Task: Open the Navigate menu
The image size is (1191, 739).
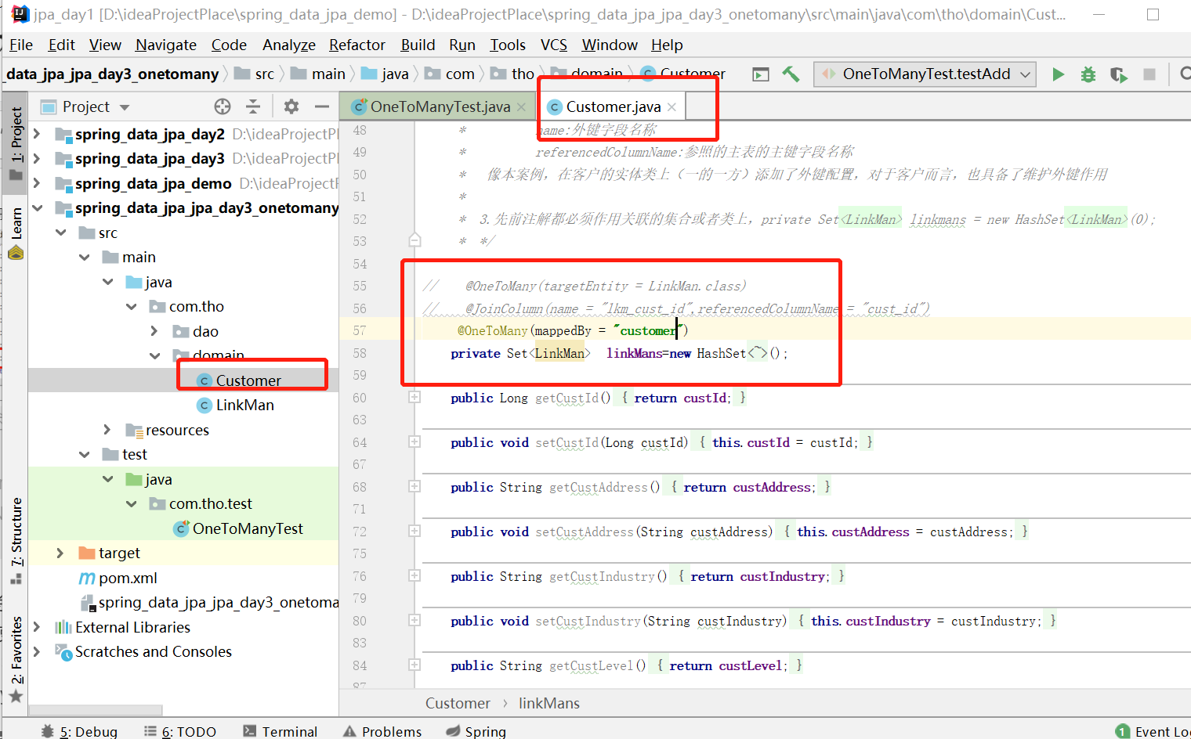Action: pyautogui.click(x=166, y=45)
